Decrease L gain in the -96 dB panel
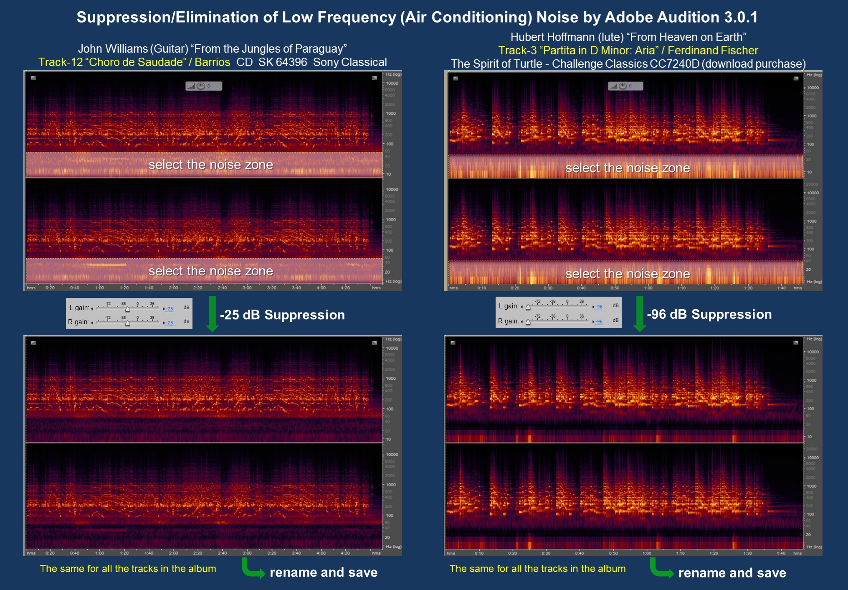848x590 pixels. coord(521,307)
